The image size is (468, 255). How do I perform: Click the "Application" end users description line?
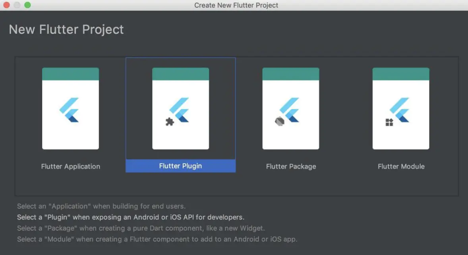click(x=101, y=206)
